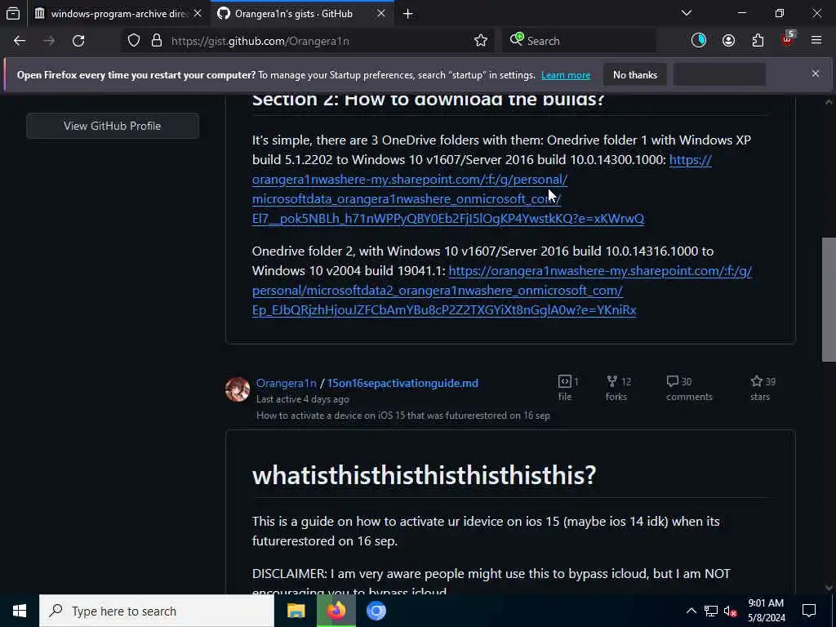Open 15on16sepactivationguide.md gist
The height and width of the screenshot is (627, 836).
point(402,383)
